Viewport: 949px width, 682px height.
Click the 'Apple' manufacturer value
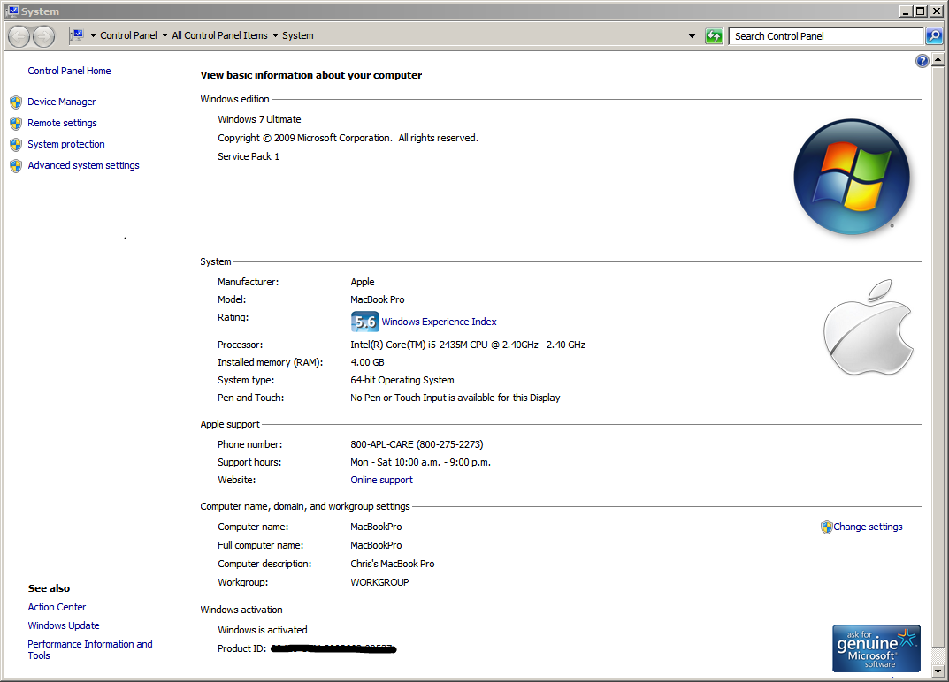tap(362, 282)
